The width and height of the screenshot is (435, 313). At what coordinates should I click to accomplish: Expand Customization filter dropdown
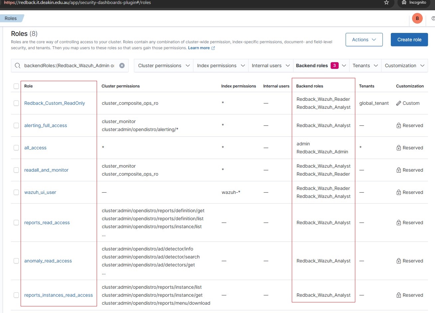pyautogui.click(x=404, y=66)
